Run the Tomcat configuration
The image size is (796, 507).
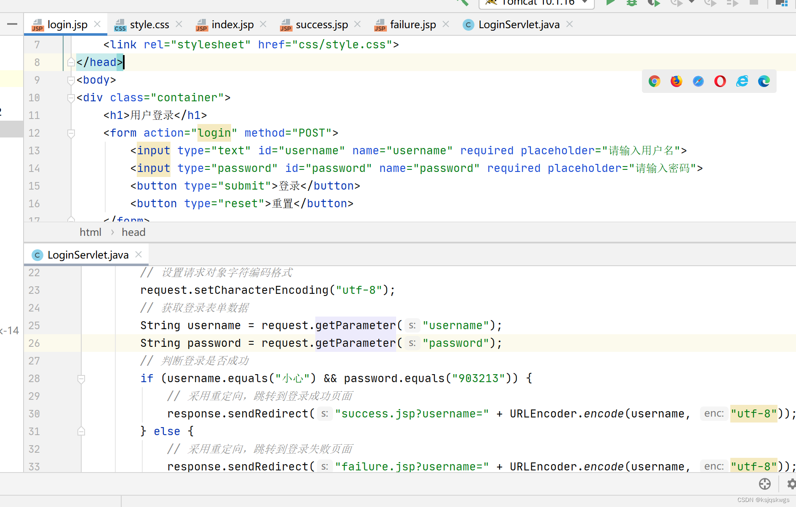610,3
